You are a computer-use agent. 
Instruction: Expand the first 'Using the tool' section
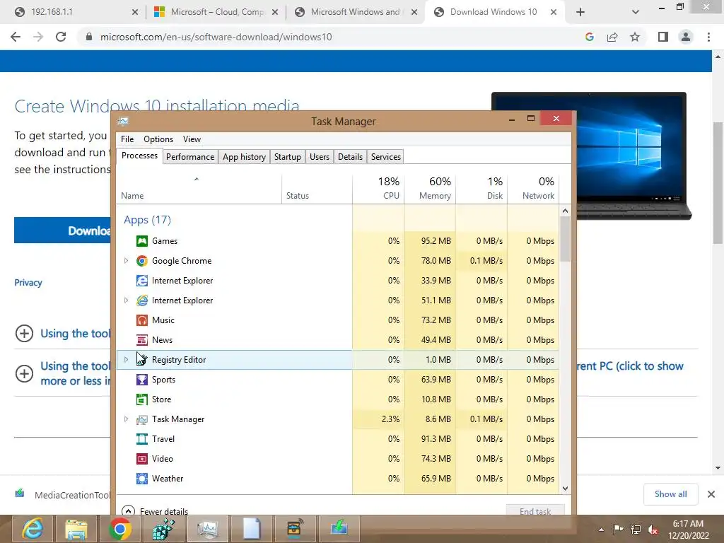tap(24, 334)
